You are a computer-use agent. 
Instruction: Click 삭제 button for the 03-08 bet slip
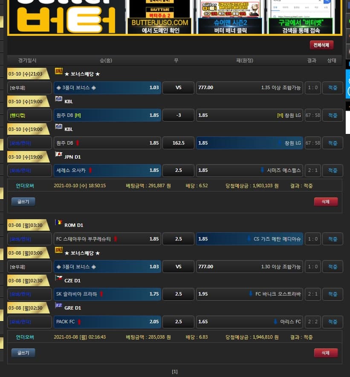[326, 353]
